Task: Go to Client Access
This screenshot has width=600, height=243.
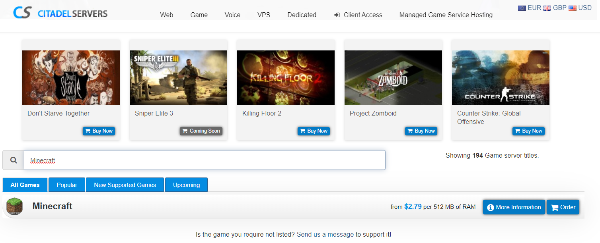Action: pos(358,15)
